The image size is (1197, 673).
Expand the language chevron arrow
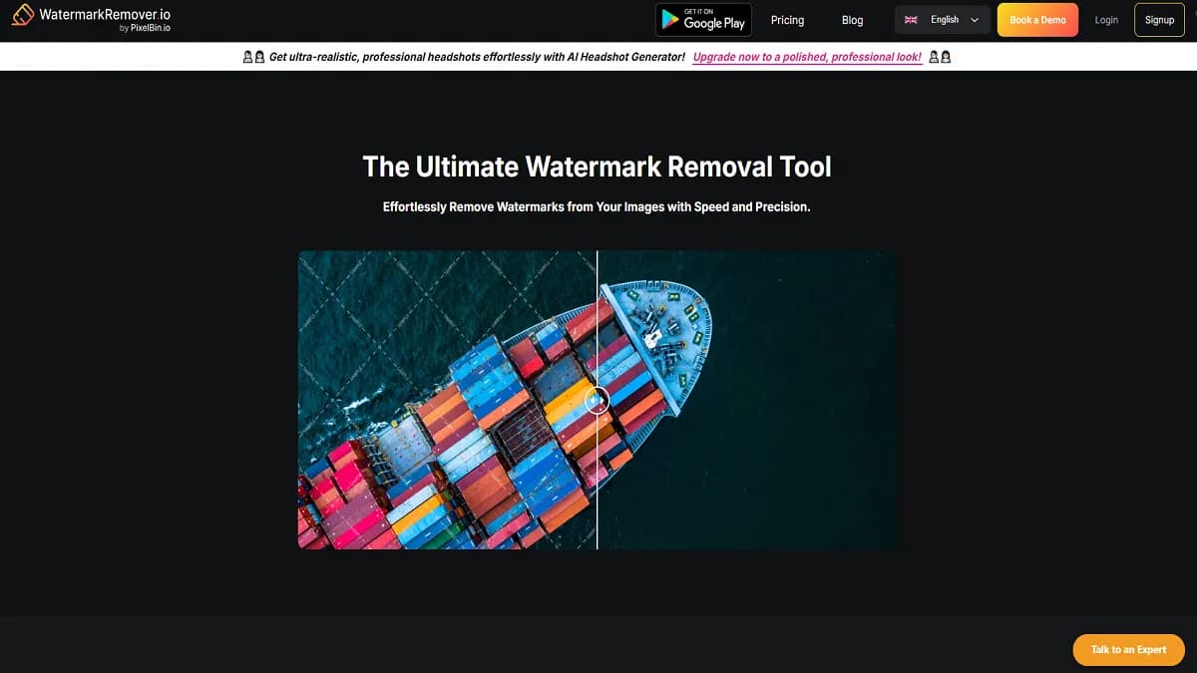975,20
